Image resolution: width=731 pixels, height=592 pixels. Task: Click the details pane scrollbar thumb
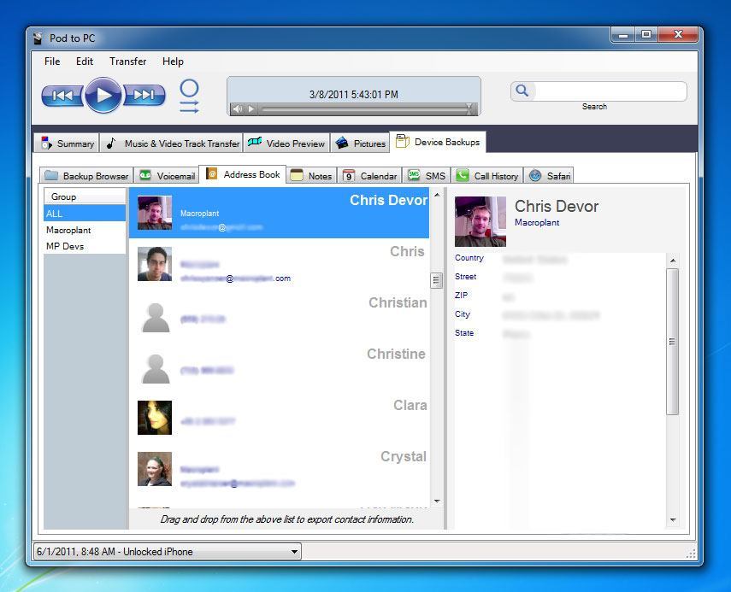tap(672, 342)
